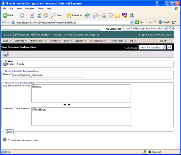Print the page with the printer icon
This screenshot has width=181, height=155.
(104, 15)
